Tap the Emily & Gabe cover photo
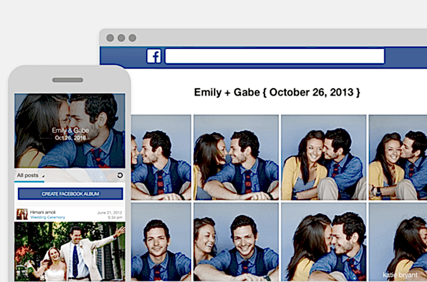 point(70,131)
